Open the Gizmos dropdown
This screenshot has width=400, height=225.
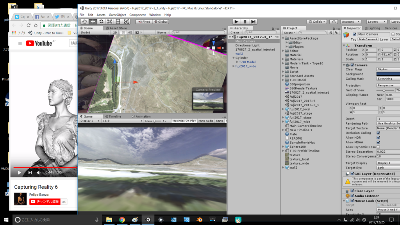(163, 32)
